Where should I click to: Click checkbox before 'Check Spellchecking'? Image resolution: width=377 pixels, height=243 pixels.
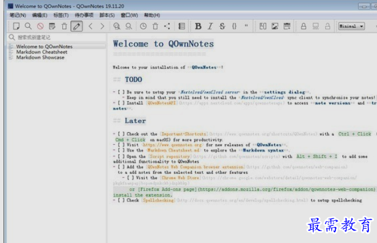pos(121,200)
